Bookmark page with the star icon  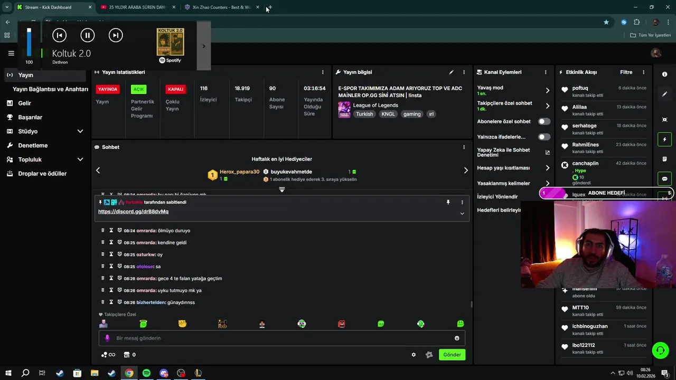pyautogui.click(x=606, y=22)
